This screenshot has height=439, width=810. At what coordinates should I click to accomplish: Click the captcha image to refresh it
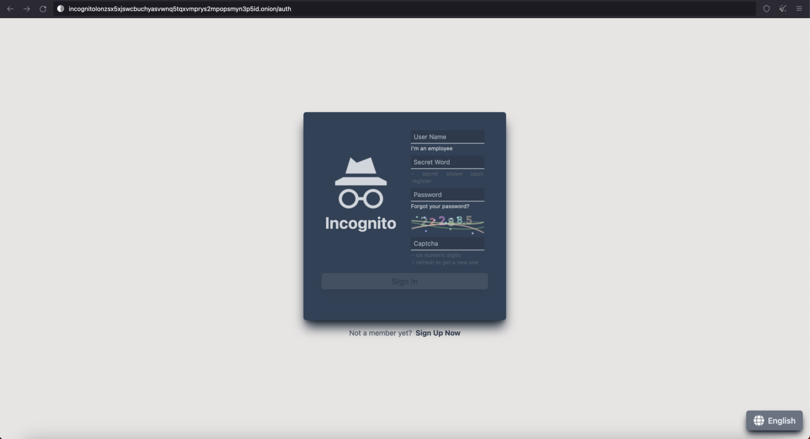point(447,223)
